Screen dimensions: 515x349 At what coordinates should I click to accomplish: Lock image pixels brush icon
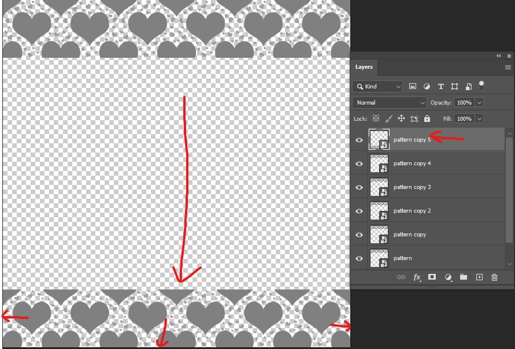click(x=388, y=118)
